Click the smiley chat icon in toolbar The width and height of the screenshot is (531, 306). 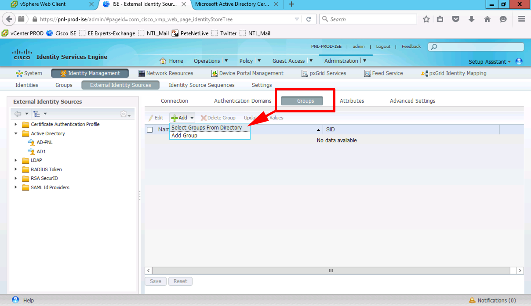tap(503, 19)
